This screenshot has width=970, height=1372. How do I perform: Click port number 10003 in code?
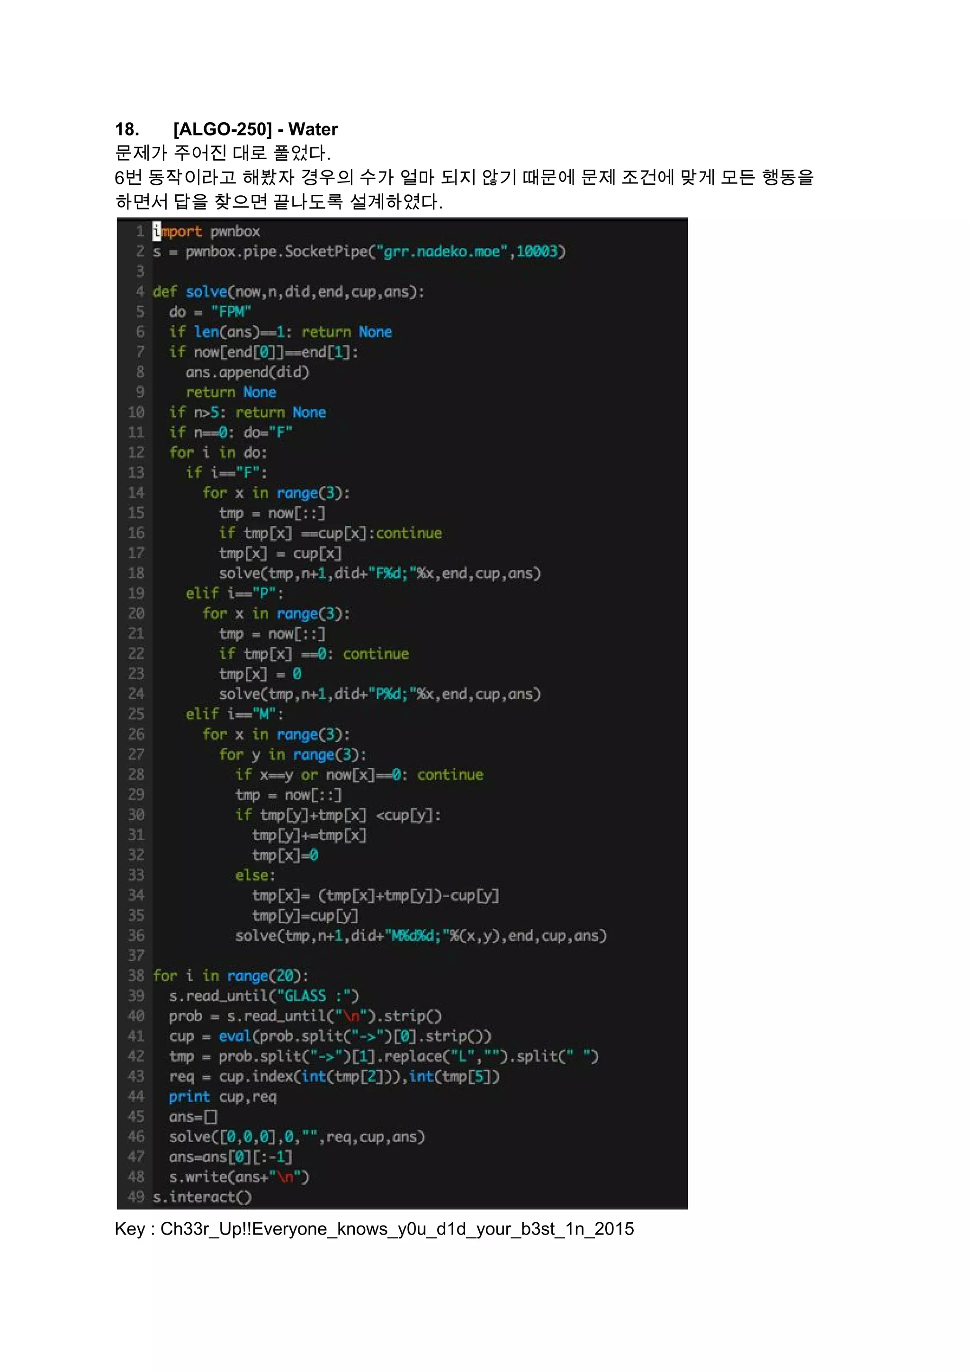click(x=536, y=251)
